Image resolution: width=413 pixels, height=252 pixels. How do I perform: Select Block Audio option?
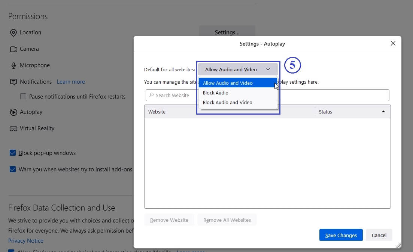click(238, 93)
